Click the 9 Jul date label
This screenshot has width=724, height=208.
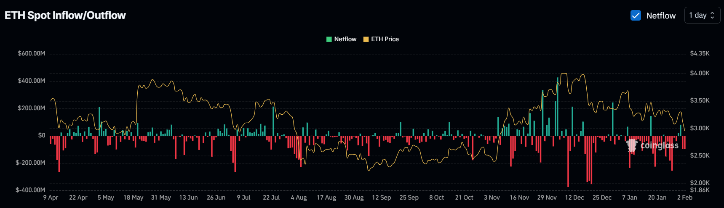click(x=243, y=197)
